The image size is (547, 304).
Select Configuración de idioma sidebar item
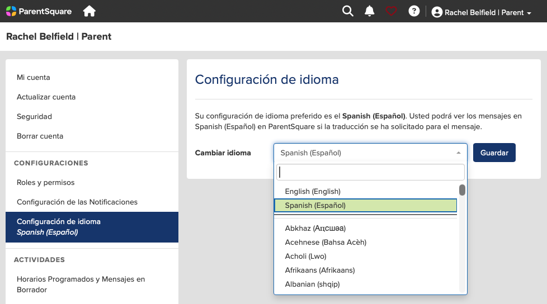pos(92,227)
